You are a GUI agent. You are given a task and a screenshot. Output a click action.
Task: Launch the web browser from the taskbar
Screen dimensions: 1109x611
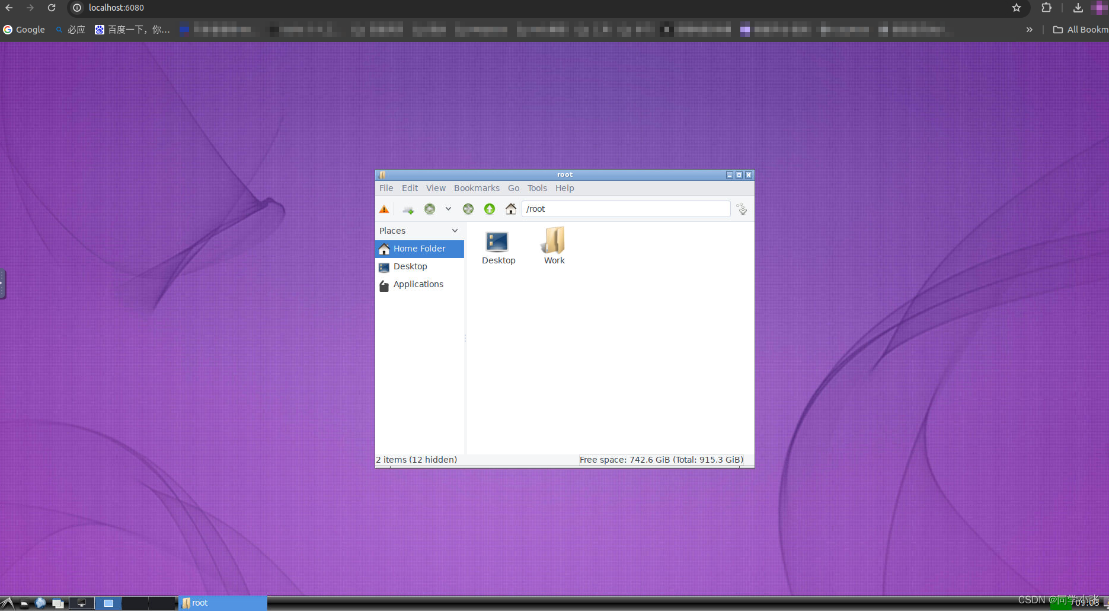tap(40, 603)
